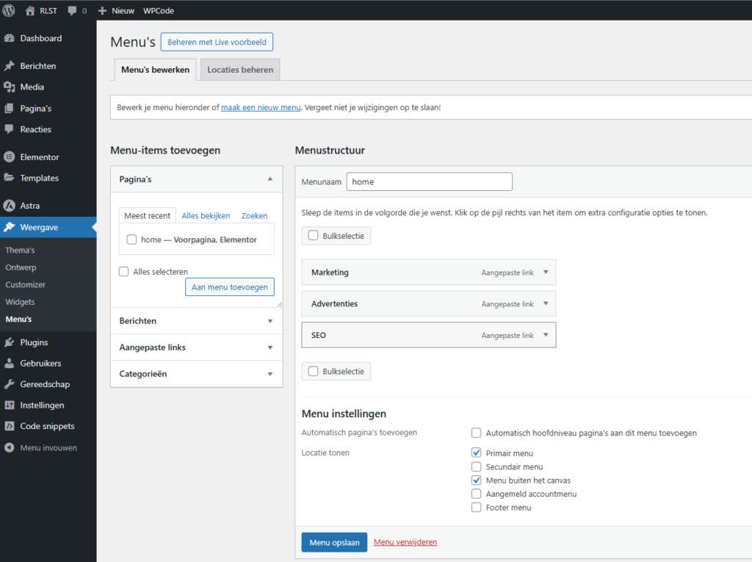Click the Menu opslaan button
Screen dimensions: 752x562
334,542
